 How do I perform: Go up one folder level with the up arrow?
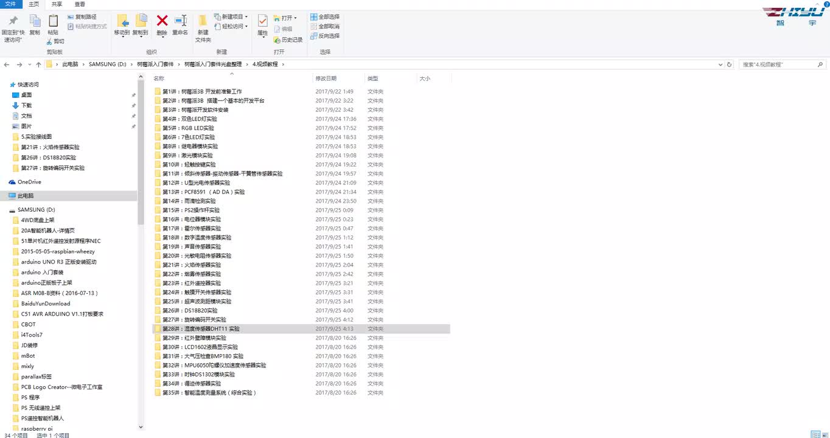tap(38, 64)
